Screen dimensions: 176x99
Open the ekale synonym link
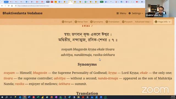tap(144, 73)
